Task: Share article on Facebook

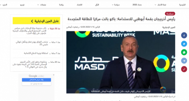Action: pyautogui.click(x=184, y=35)
